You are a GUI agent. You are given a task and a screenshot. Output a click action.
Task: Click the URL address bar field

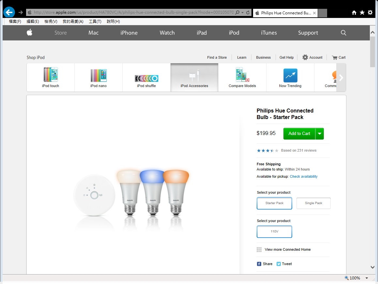point(133,12)
